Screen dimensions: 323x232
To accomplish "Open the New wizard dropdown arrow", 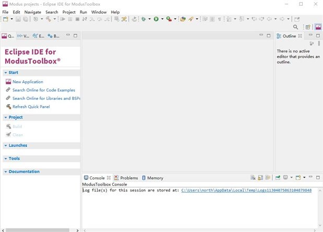I will point(12,19).
